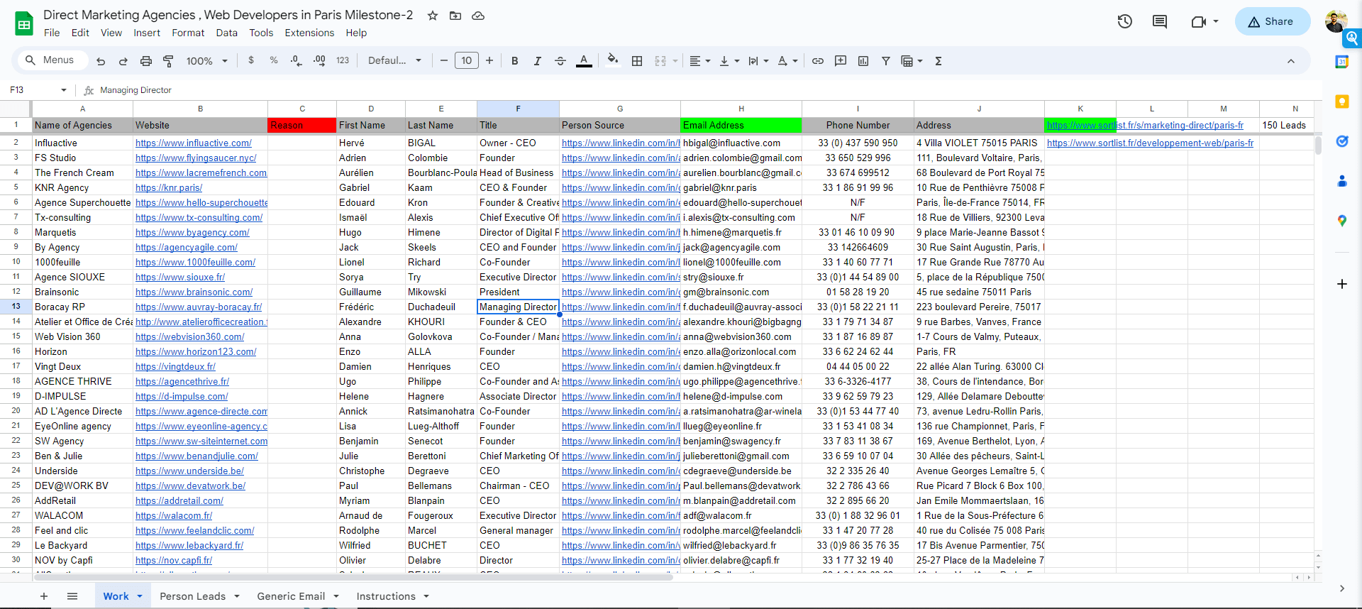
Task: Open the knr.paris website link
Action: tap(169, 187)
